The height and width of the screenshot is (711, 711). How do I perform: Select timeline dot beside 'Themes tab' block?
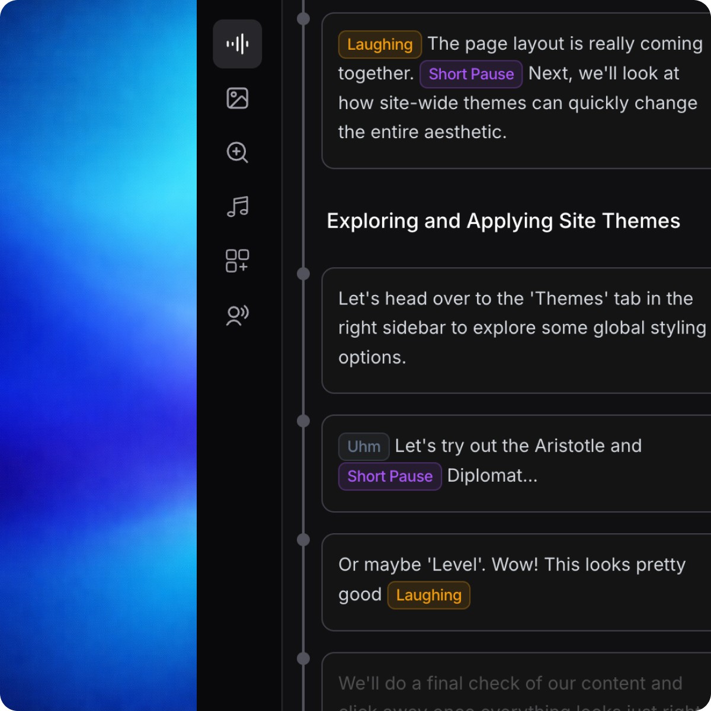click(303, 274)
